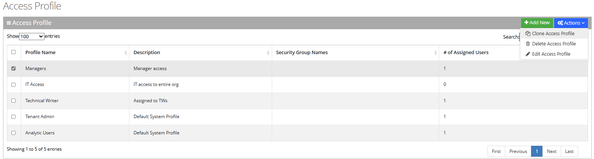Uncheck the Managers row checkbox
Image resolution: width=594 pixels, height=159 pixels.
point(14,69)
